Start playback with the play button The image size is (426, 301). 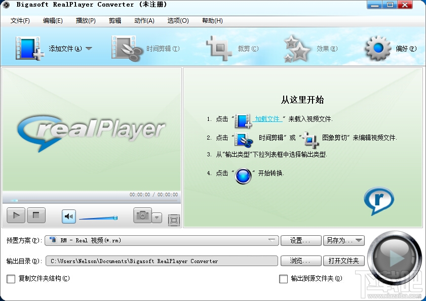pyautogui.click(x=16, y=216)
